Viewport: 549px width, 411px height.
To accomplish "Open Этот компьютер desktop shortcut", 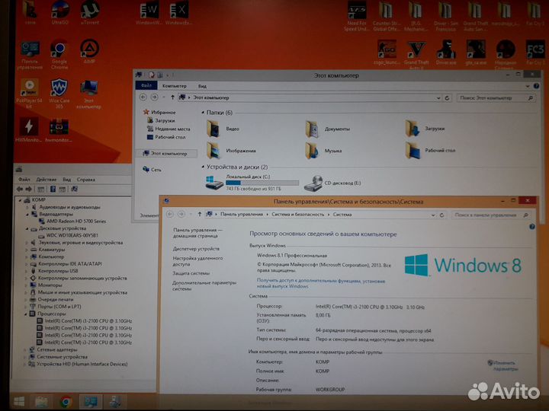I will tap(89, 94).
